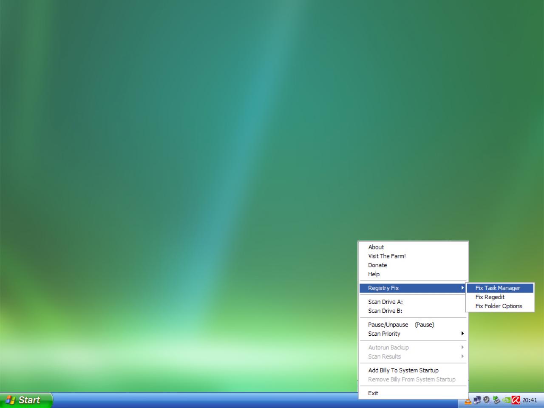Viewport: 544px width, 408px height.
Task: Select Scan Drive A: menu entry
Action: tap(413, 302)
